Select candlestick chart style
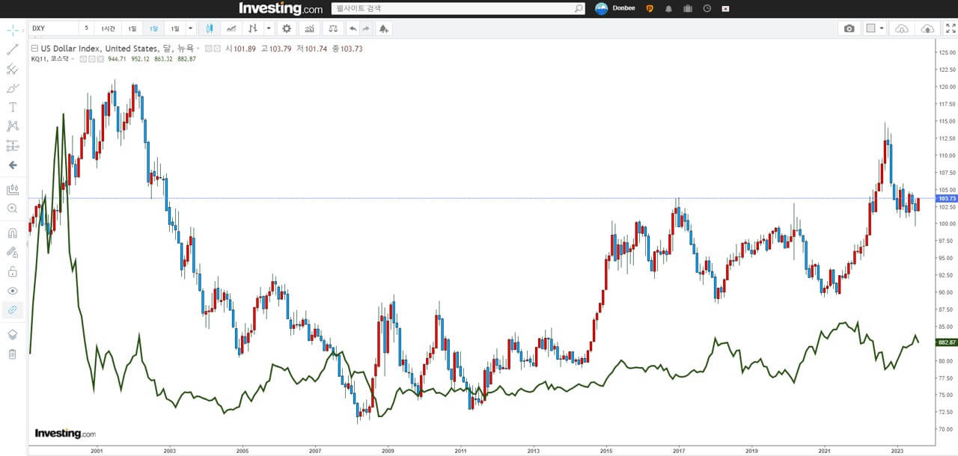This screenshot has width=958, height=456. pos(210,28)
